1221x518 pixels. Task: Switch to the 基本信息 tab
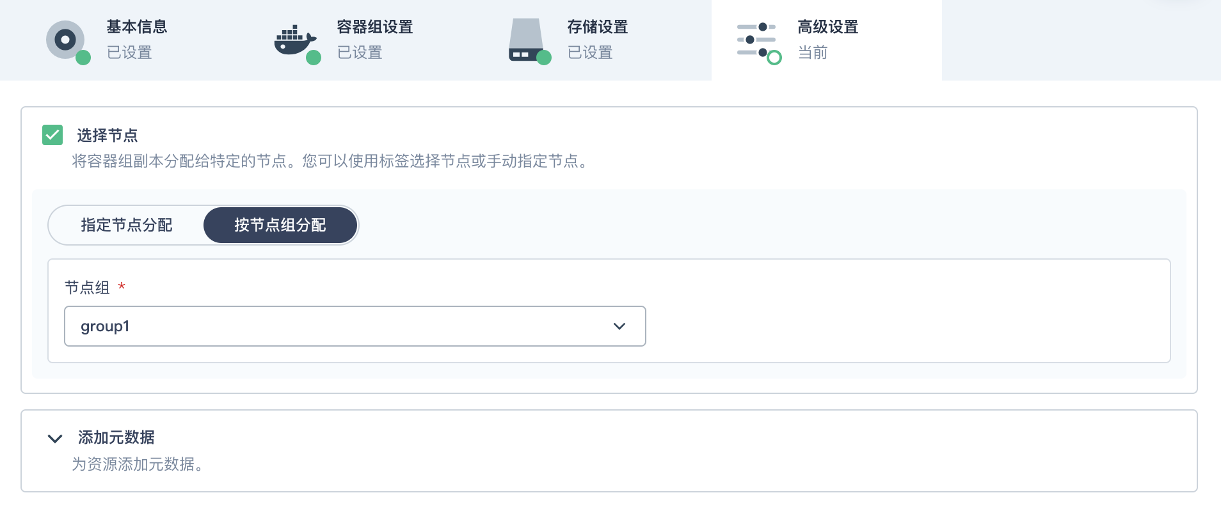[136, 27]
